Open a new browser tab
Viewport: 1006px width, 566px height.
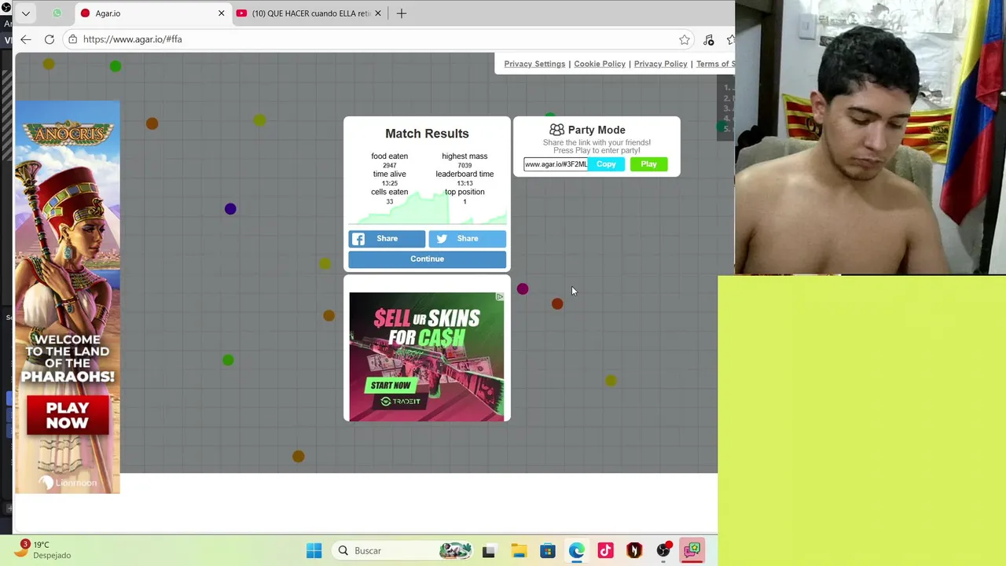402,13
